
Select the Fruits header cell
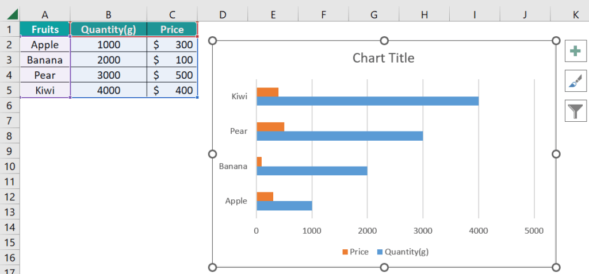45,29
